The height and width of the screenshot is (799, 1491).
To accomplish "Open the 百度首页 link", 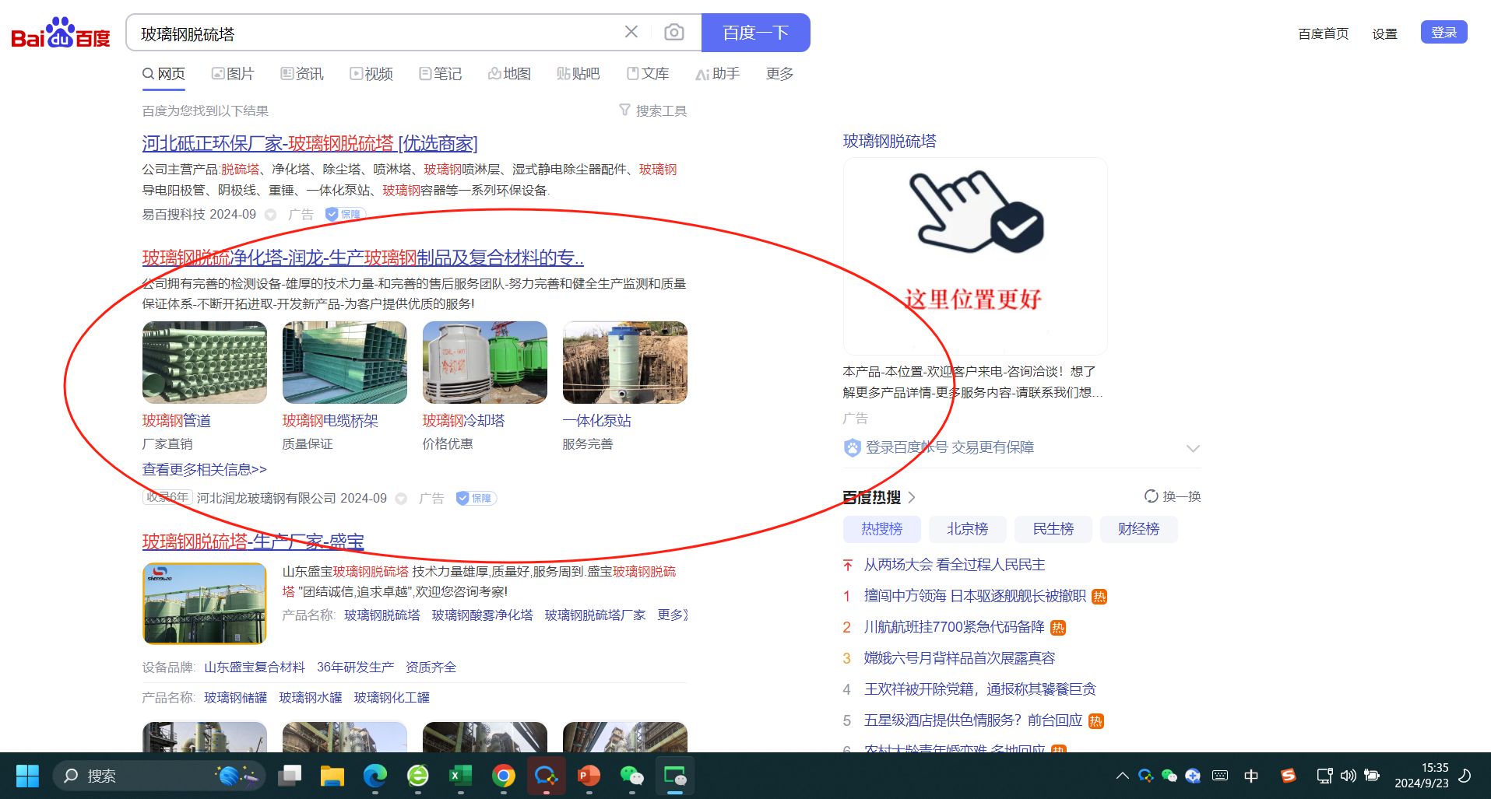I will [x=1323, y=33].
